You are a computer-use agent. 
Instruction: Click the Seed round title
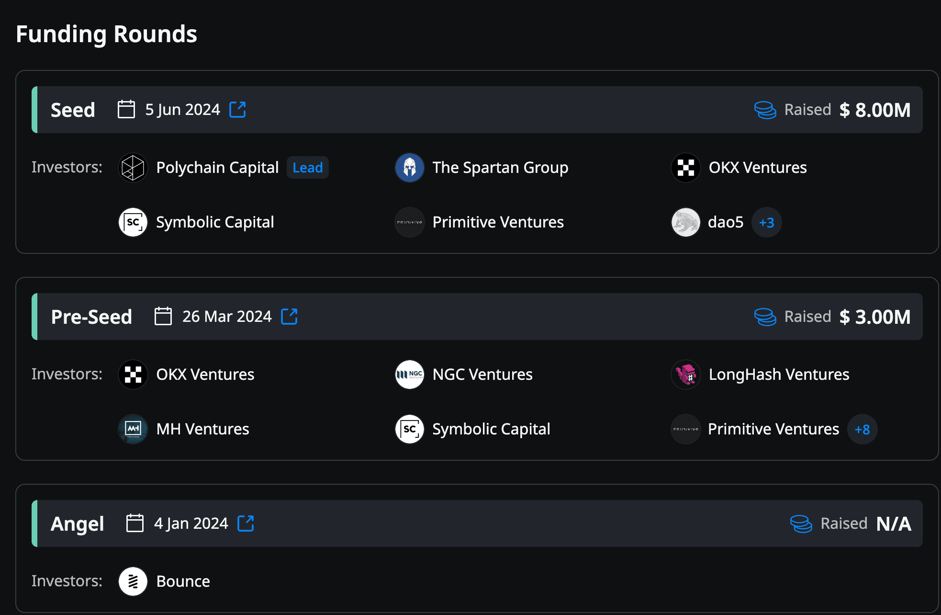tap(73, 110)
